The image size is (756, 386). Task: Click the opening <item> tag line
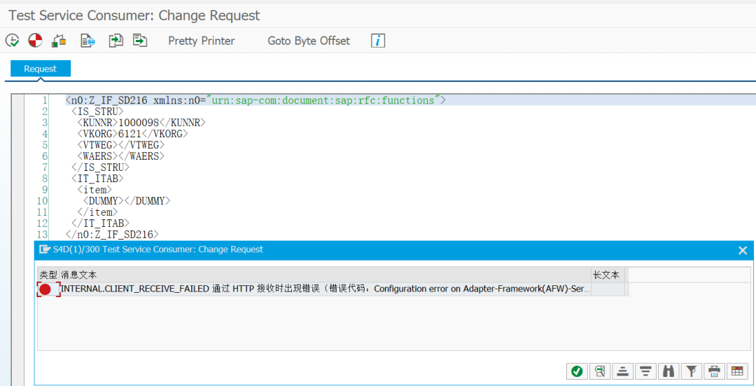(x=94, y=190)
